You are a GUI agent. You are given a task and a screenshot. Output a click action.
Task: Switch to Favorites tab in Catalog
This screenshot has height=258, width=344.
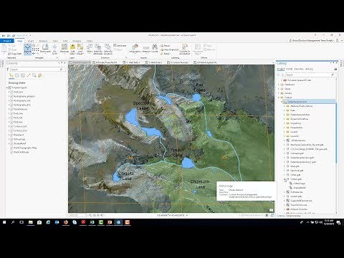click(x=299, y=69)
